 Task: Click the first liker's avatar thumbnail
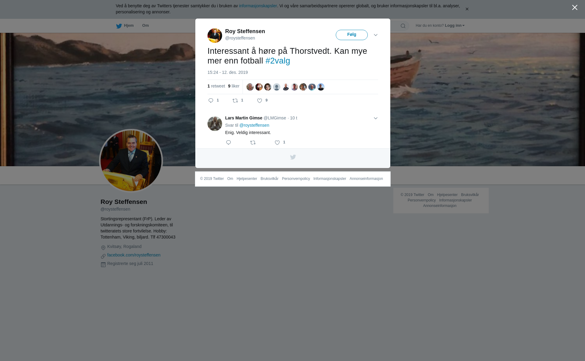(250, 87)
